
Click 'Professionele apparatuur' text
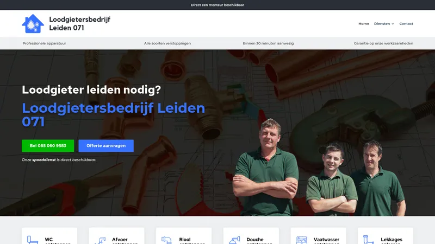pyautogui.click(x=44, y=43)
